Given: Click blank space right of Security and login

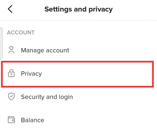Looking at the screenshot, I should point(114,97).
